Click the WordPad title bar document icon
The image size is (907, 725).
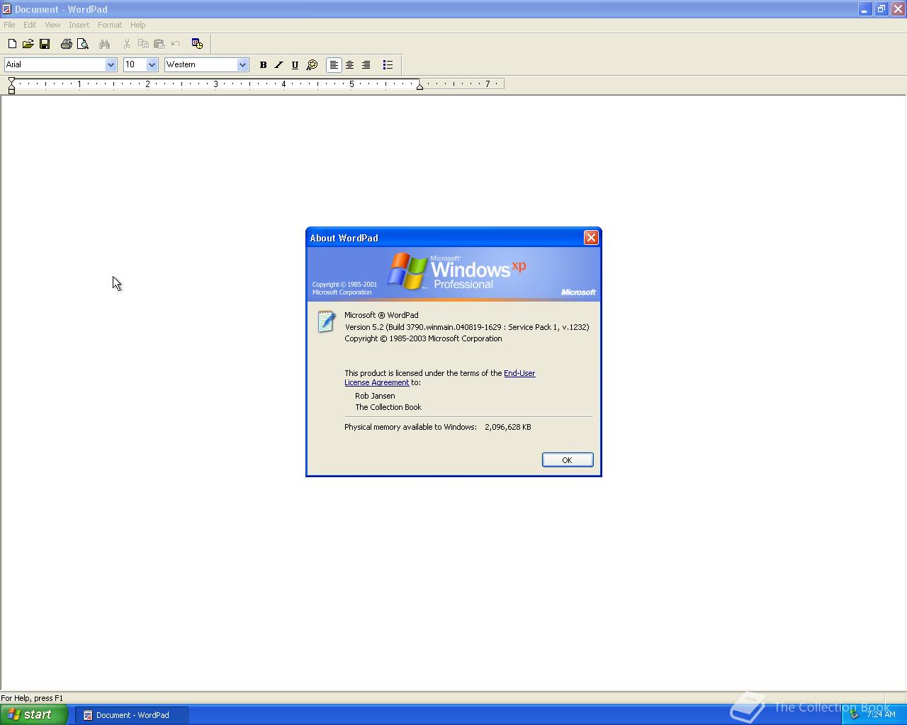[6, 9]
